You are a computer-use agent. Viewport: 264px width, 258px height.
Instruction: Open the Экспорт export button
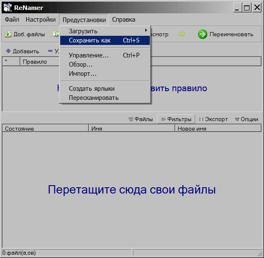(x=213, y=119)
